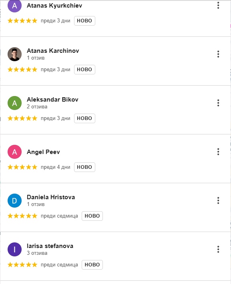Image resolution: width=231 pixels, height=284 pixels.
Task: Open Angel Peev reviewer profile name
Action: pos(43,152)
